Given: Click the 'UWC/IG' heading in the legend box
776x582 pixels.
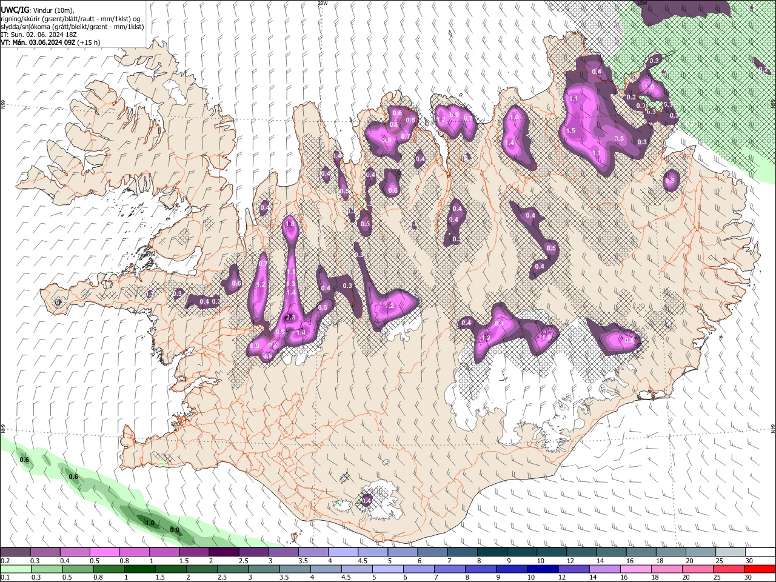Looking at the screenshot, I should coord(14,9).
